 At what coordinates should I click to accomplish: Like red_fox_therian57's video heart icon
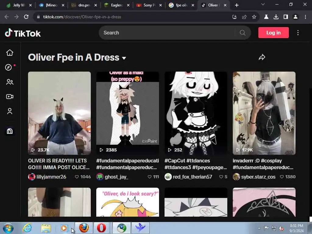[221, 177]
